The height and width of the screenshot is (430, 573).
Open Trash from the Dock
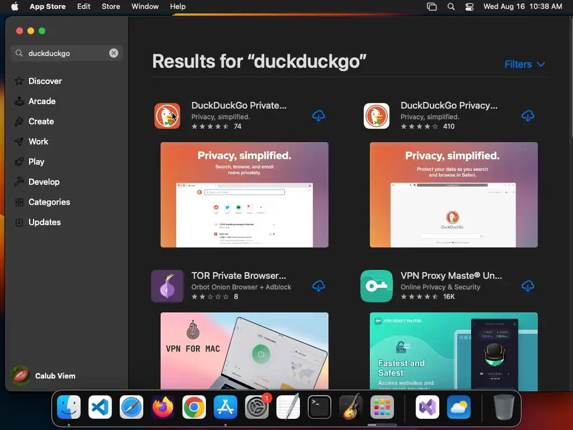(x=504, y=407)
